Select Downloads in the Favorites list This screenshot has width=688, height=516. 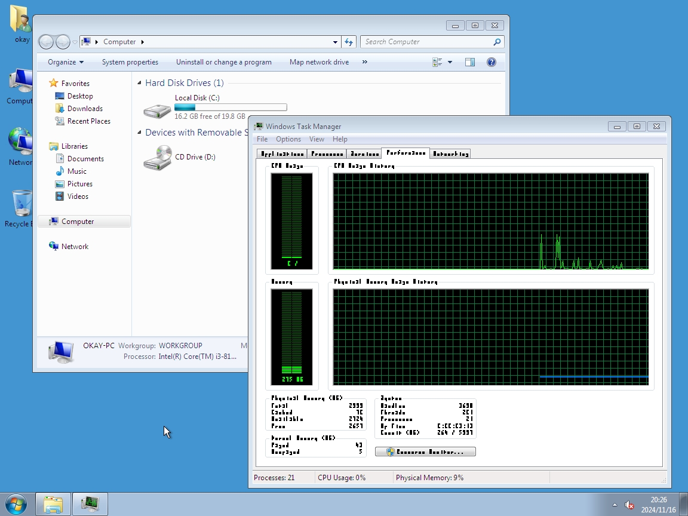point(85,109)
